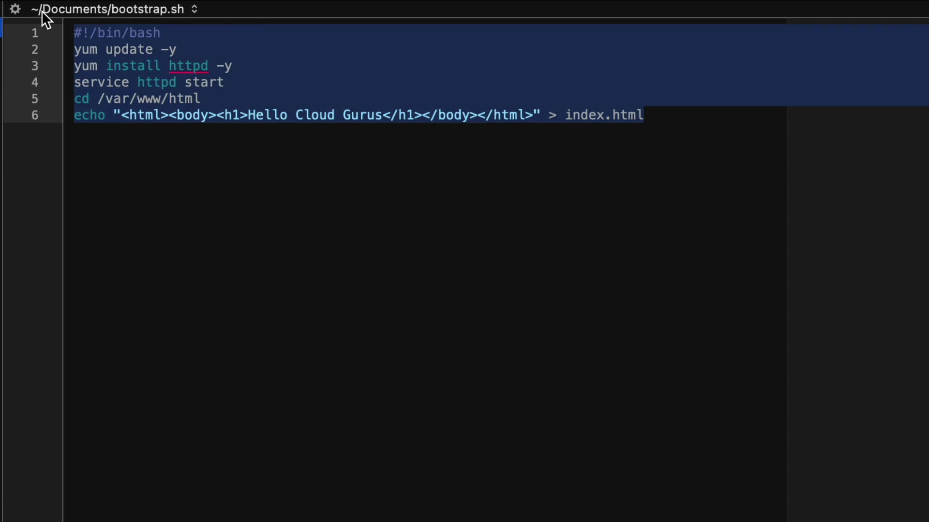This screenshot has width=929, height=522.
Task: Click the word update in yum update
Action: pos(129,49)
